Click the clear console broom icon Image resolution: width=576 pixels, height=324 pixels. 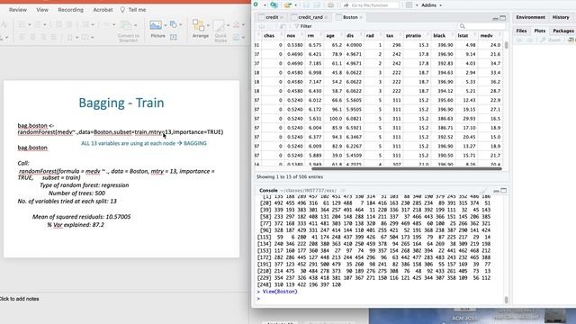[x=483, y=191]
